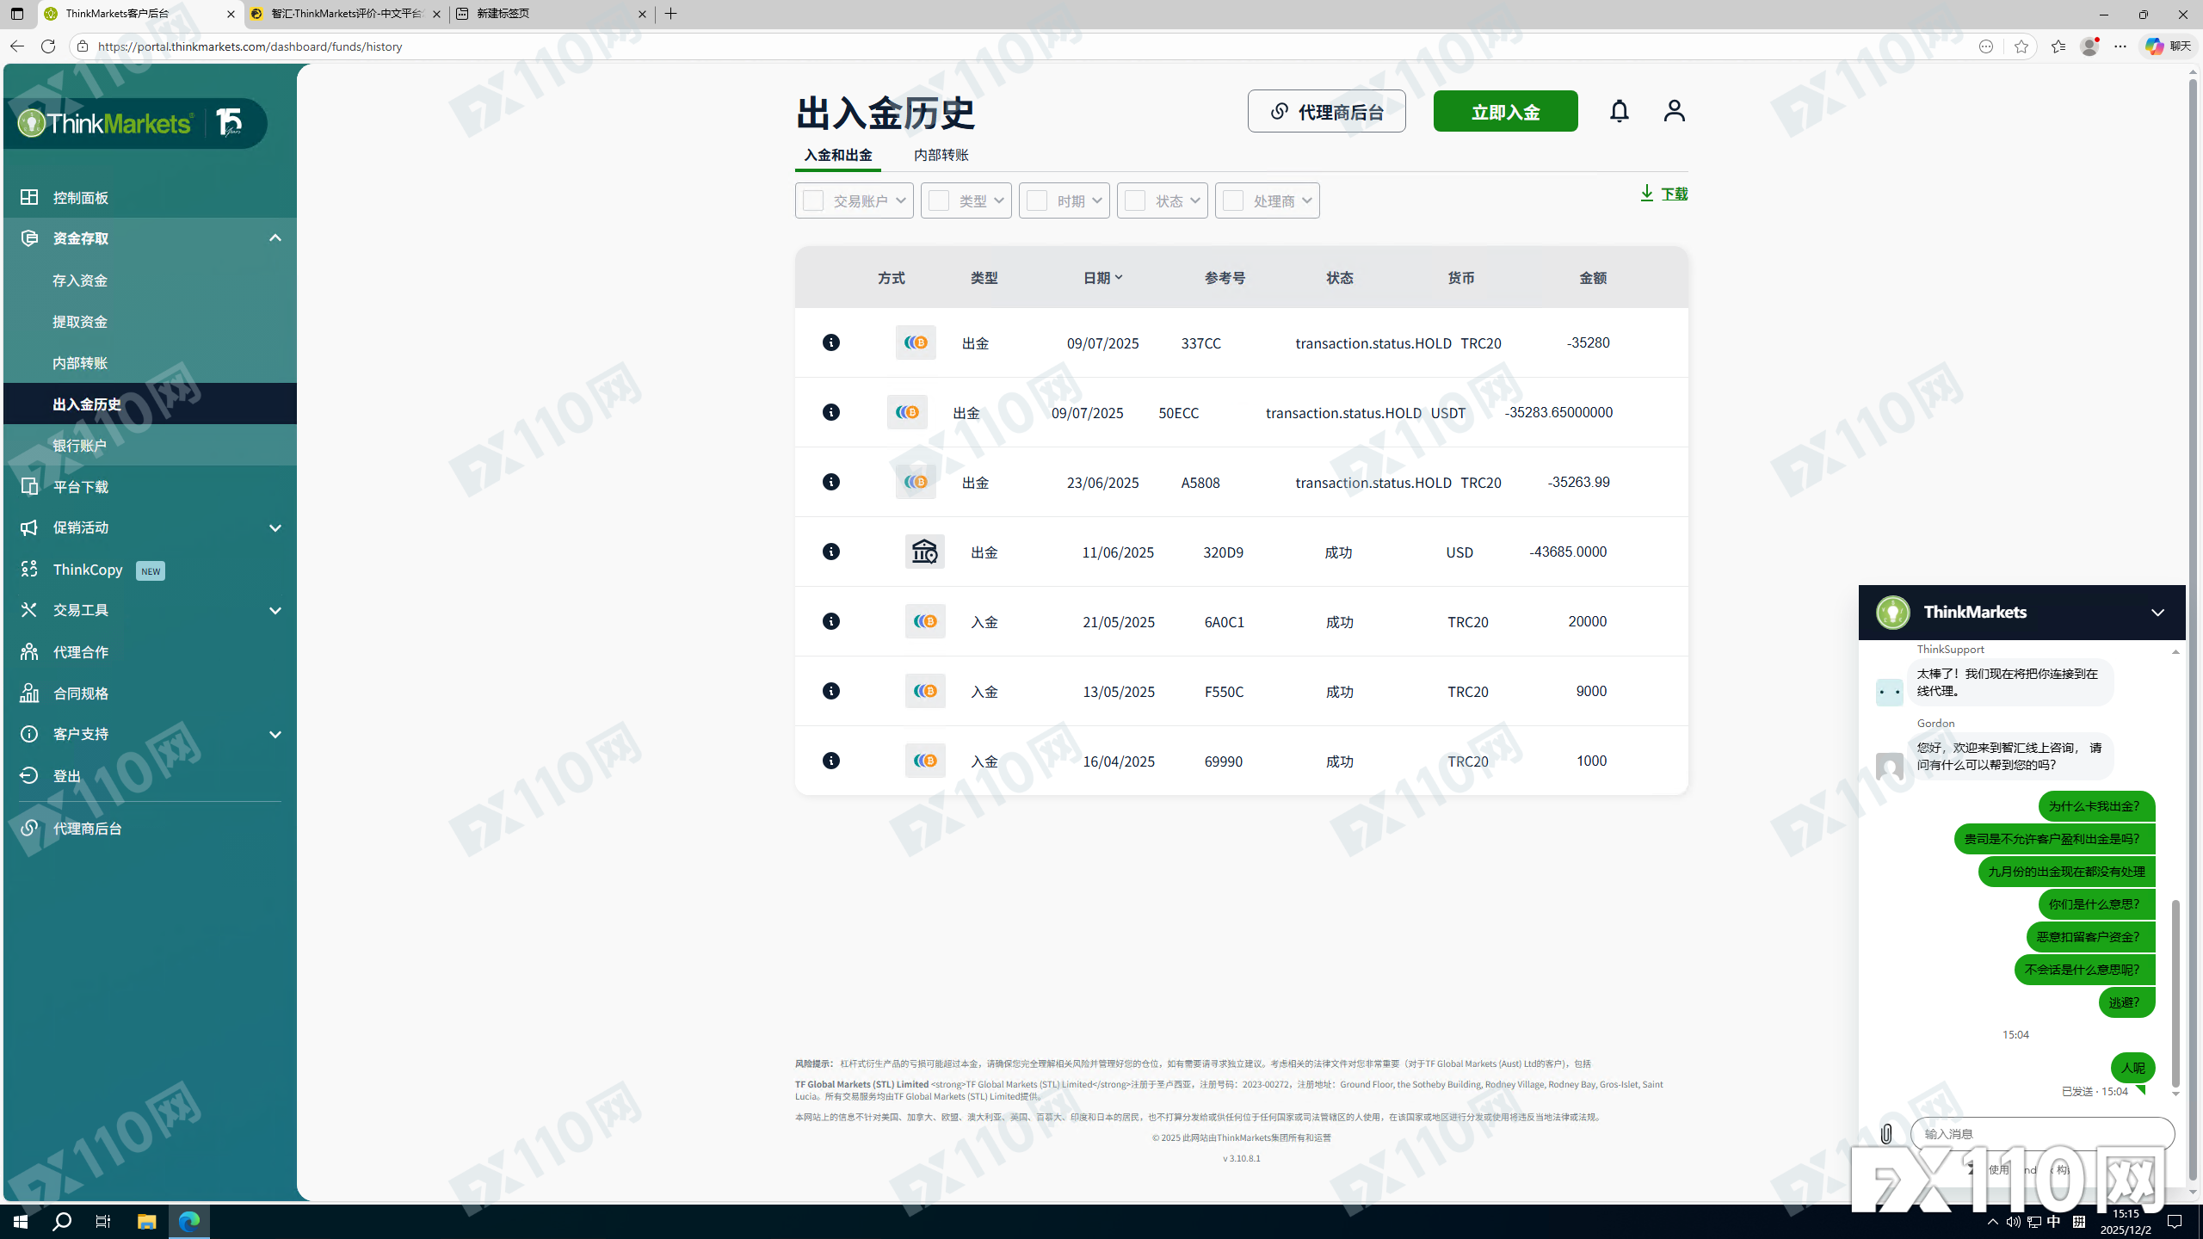The width and height of the screenshot is (2203, 1239).
Task: Open notifications via the bell icon
Action: (1619, 111)
